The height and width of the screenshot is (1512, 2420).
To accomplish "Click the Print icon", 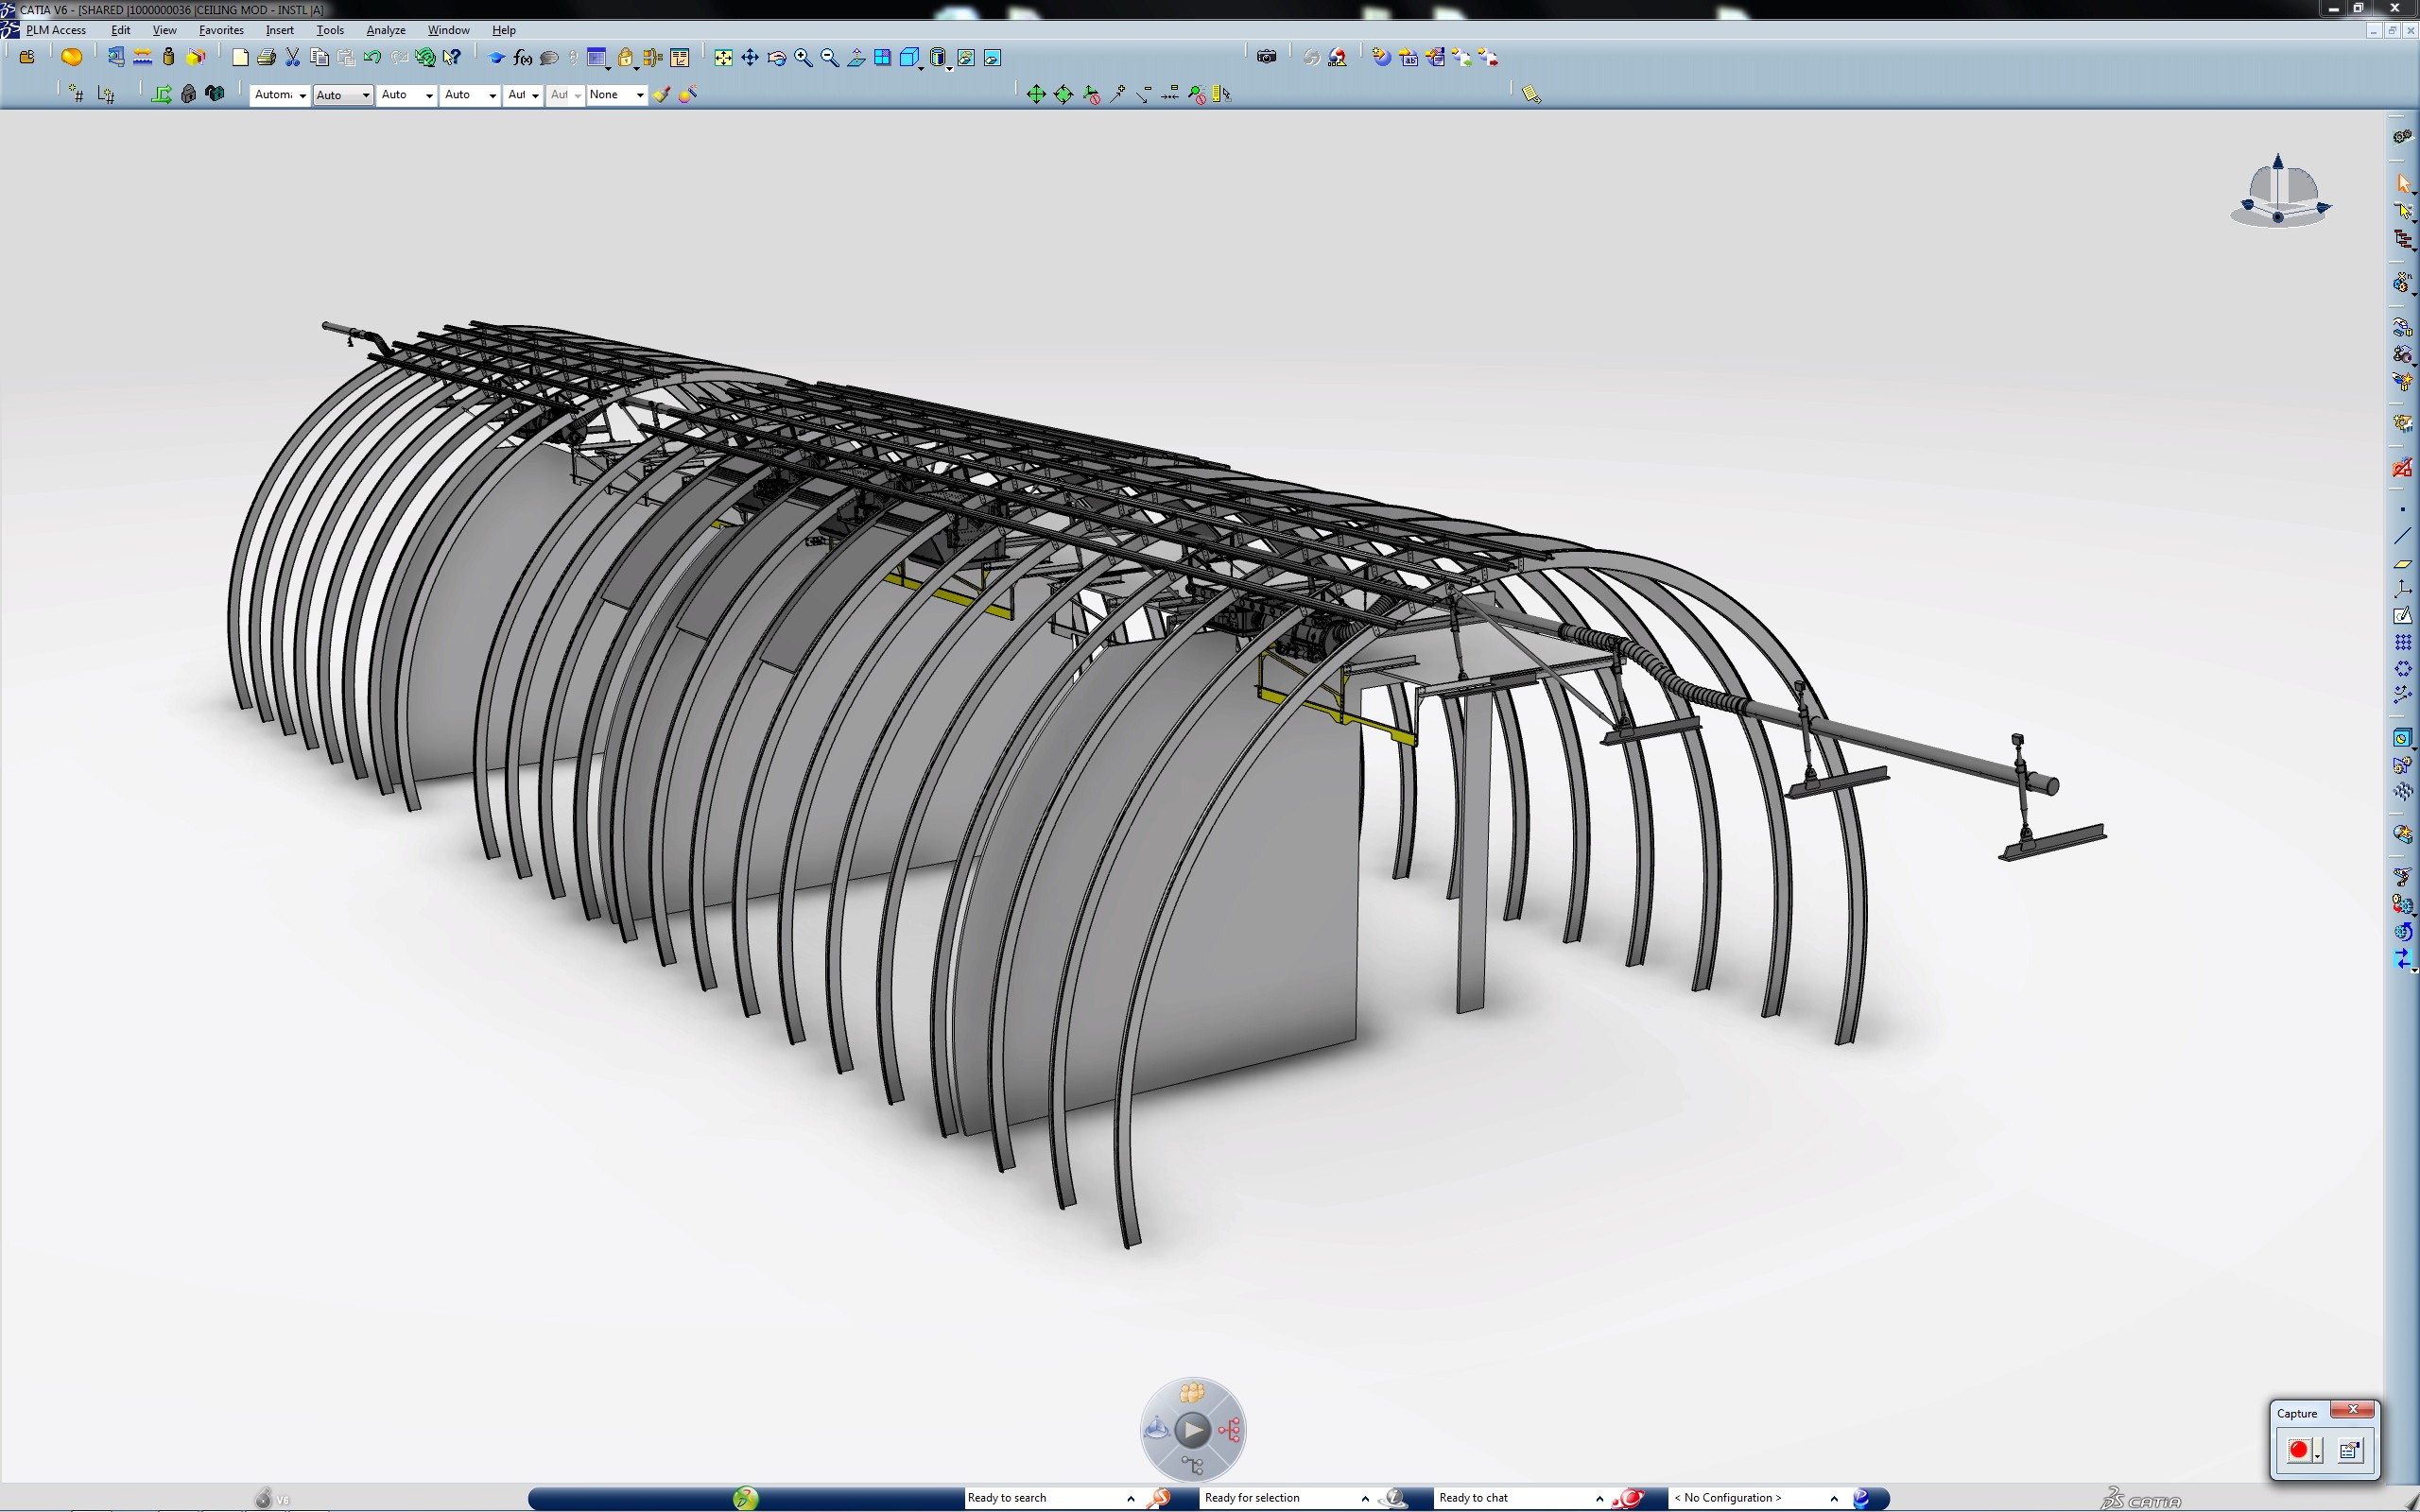I will pos(266,58).
